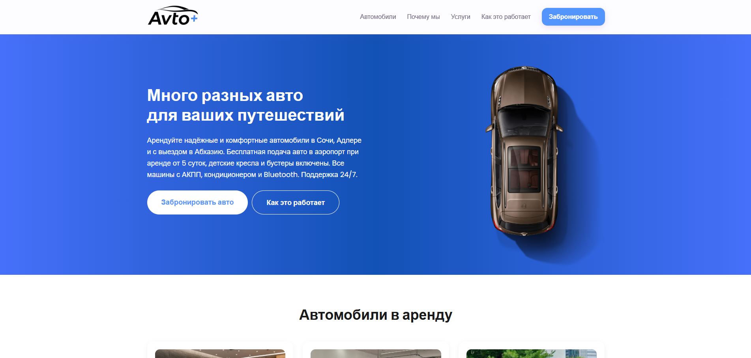Open the Услуги navigation link
This screenshot has height=358, width=751.
461,17
